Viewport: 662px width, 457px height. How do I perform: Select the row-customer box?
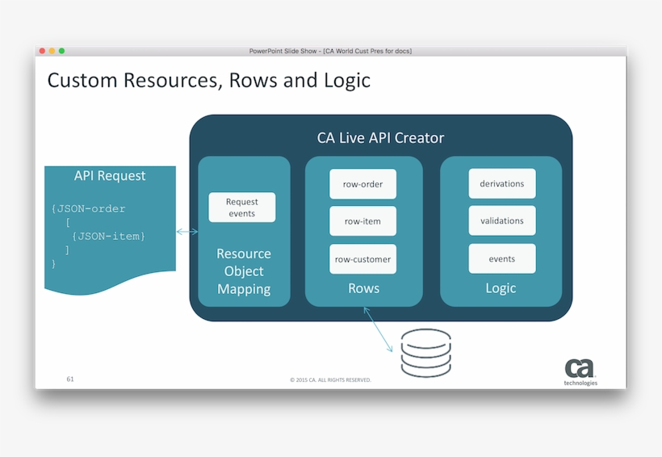pos(362,259)
